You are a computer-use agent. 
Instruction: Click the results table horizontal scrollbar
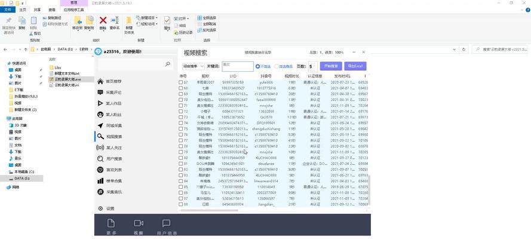(x=209, y=210)
